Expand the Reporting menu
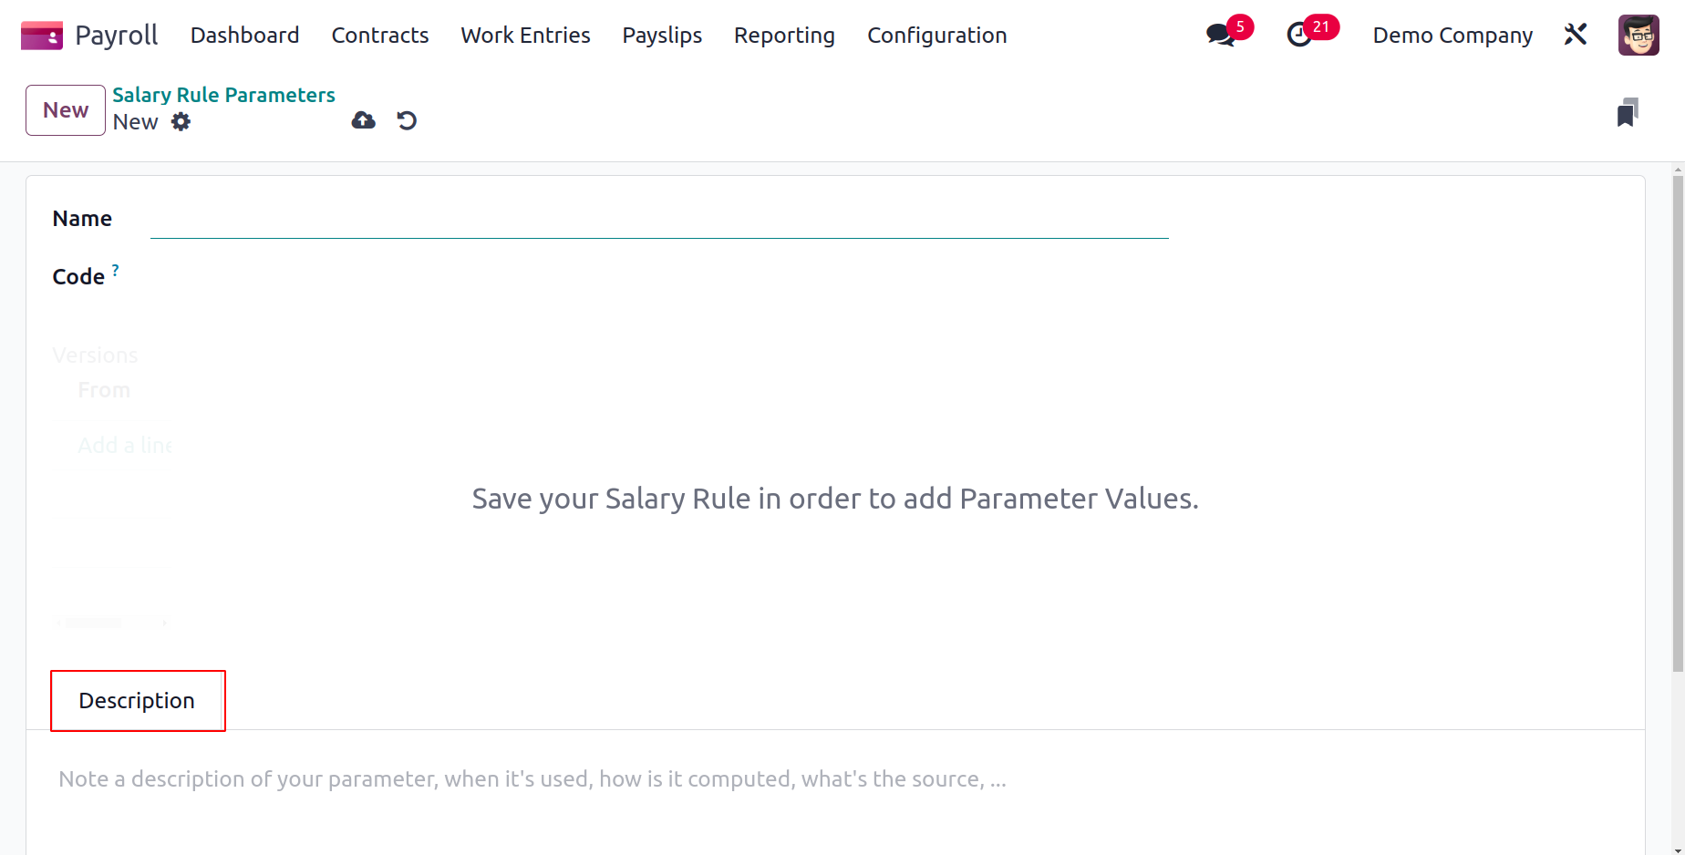Screen dimensions: 1685x855 tap(784, 35)
